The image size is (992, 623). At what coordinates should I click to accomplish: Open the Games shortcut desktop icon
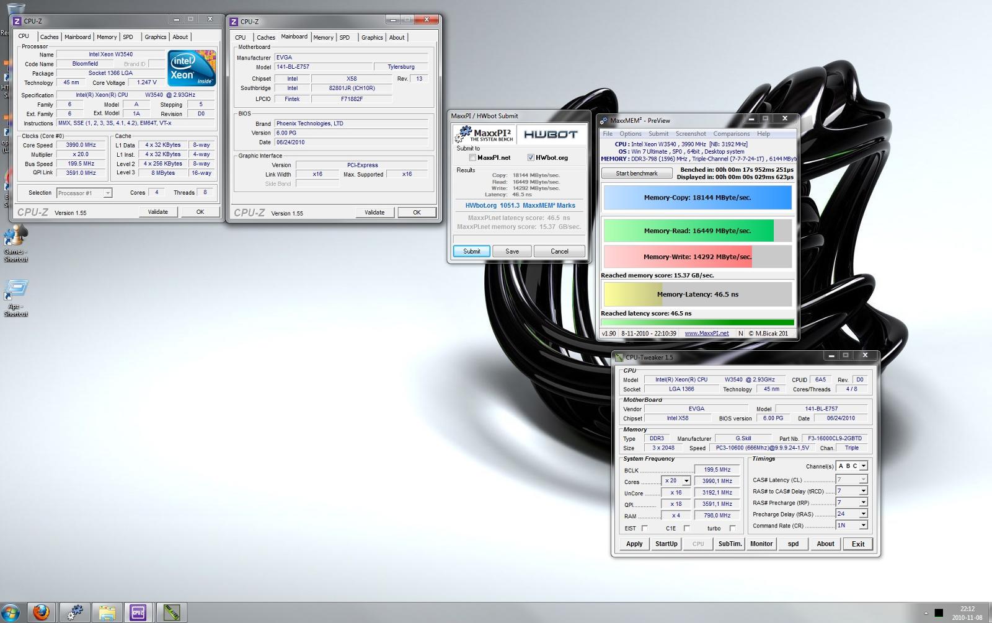pos(15,244)
